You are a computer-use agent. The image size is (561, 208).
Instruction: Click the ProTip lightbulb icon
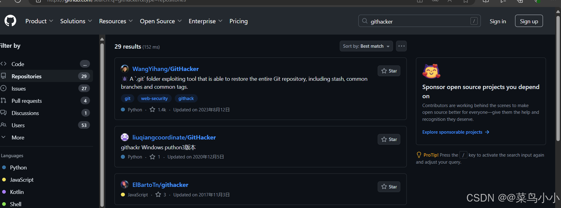(419, 155)
